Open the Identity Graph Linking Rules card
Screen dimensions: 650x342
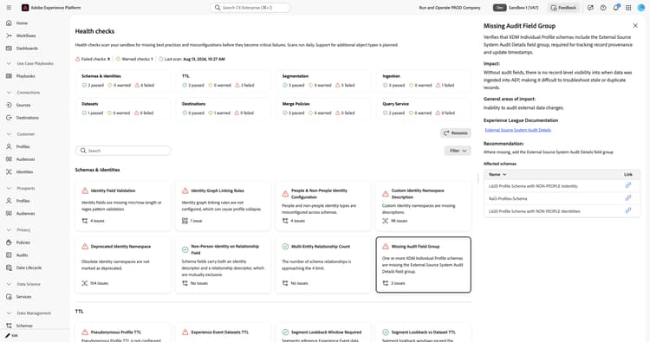point(223,206)
